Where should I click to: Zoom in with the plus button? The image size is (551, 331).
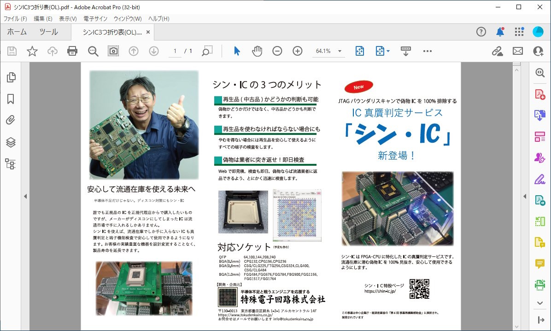point(298,51)
